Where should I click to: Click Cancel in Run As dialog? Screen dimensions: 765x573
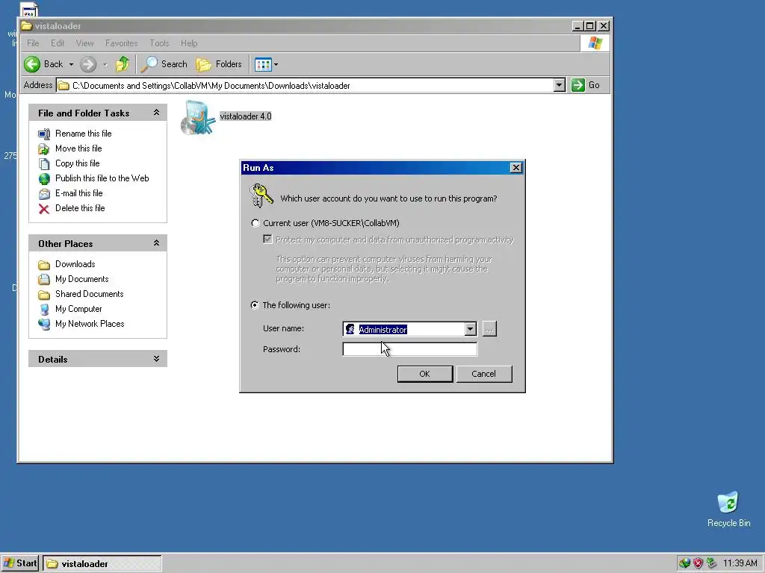483,374
